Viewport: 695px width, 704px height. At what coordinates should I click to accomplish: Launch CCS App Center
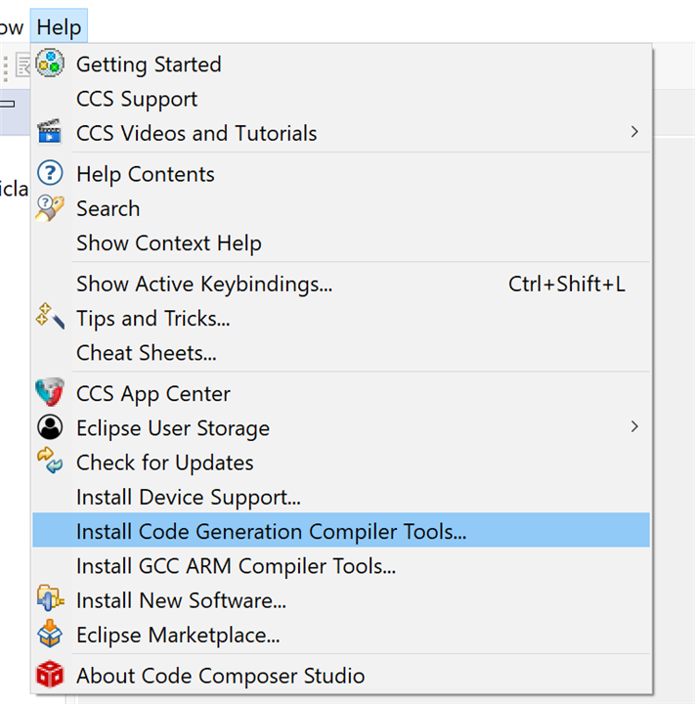(341, 394)
